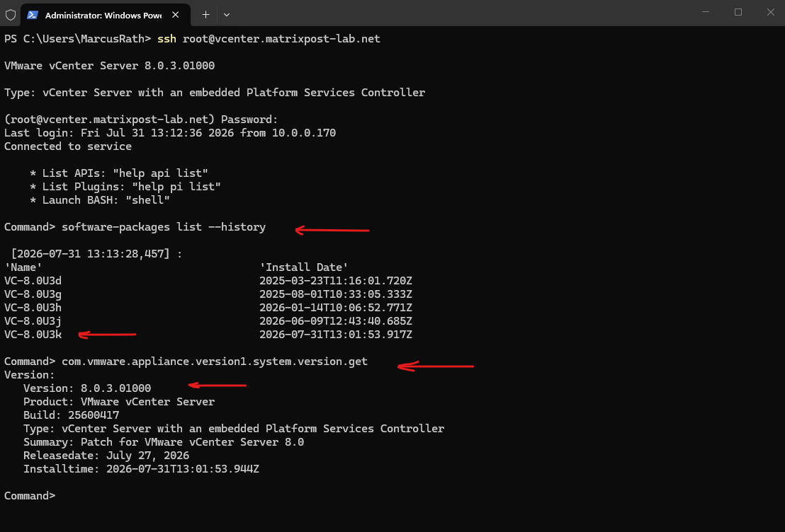Click the com.vmware.appliance.version1.system.version.get command
This screenshot has height=532, width=785.
click(215, 362)
